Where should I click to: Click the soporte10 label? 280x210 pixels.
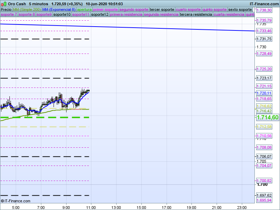(62, 14)
